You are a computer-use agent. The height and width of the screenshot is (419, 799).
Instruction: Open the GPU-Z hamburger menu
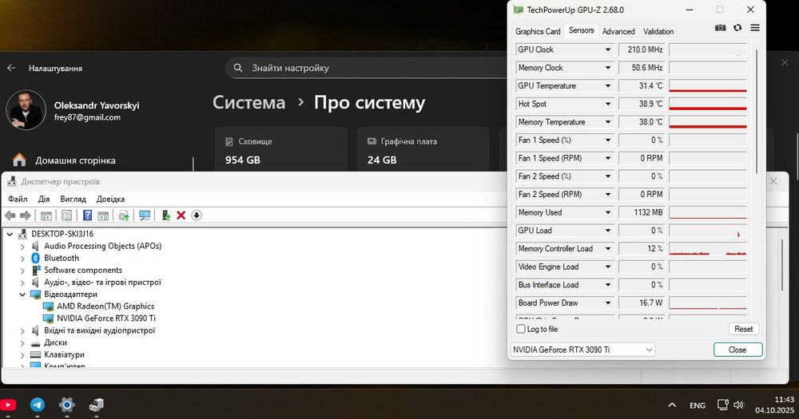755,28
